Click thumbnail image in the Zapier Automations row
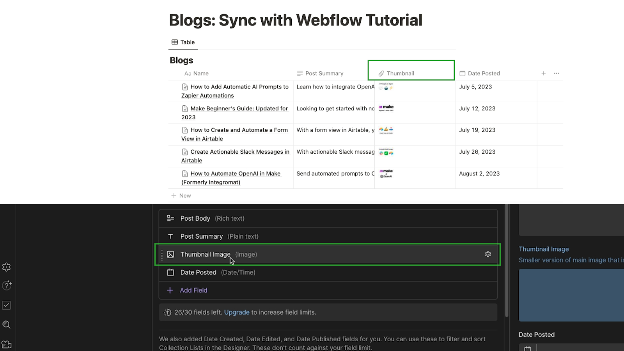This screenshot has width=624, height=351. (386, 87)
